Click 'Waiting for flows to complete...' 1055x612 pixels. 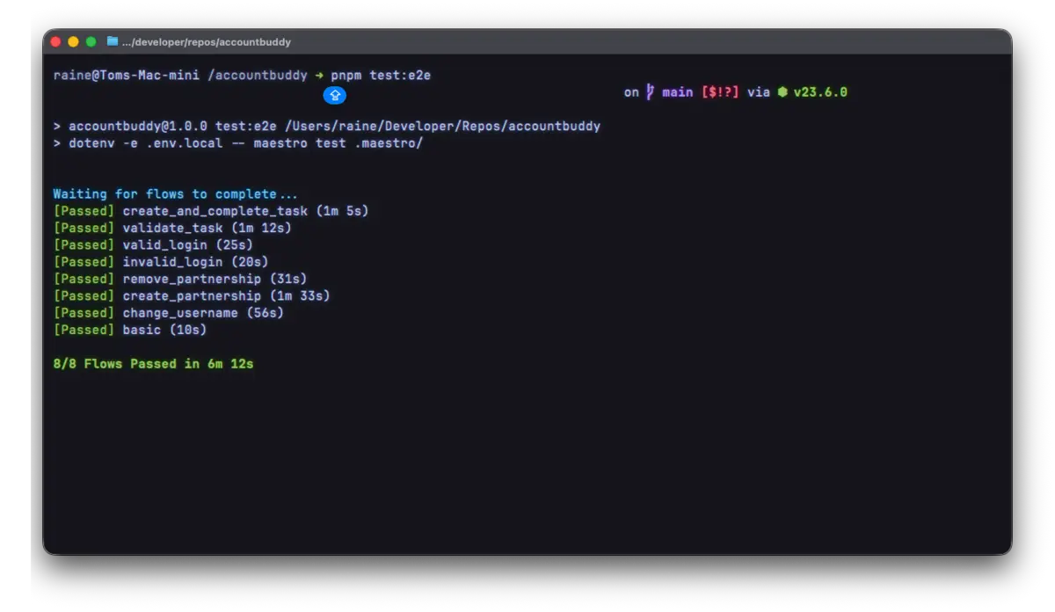click(x=176, y=194)
